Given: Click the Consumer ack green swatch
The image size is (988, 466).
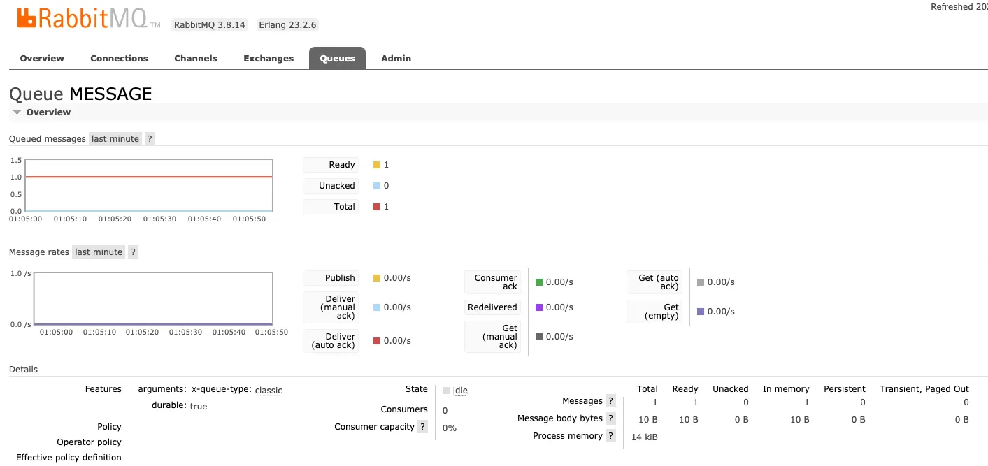Looking at the screenshot, I should [x=539, y=282].
